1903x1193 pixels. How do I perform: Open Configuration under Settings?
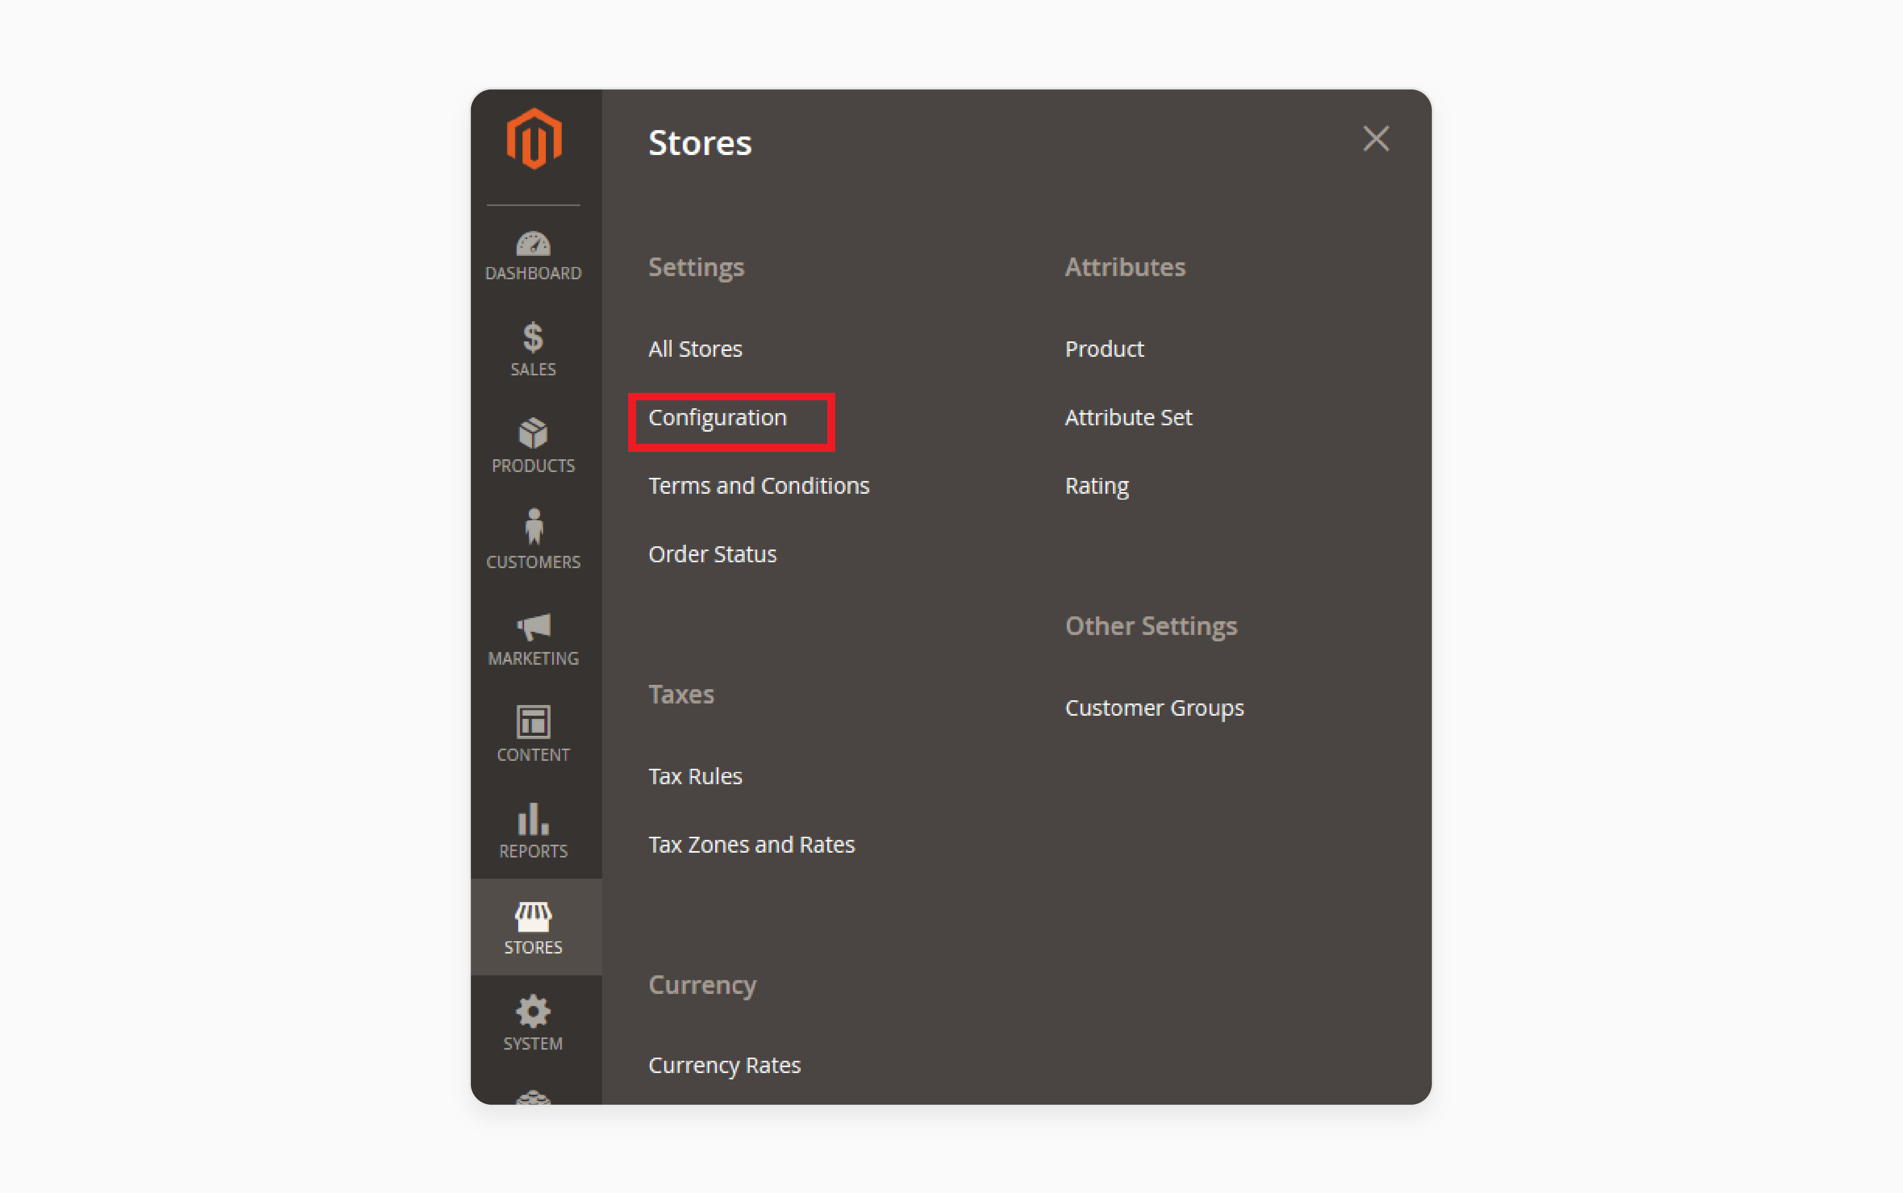[717, 417]
